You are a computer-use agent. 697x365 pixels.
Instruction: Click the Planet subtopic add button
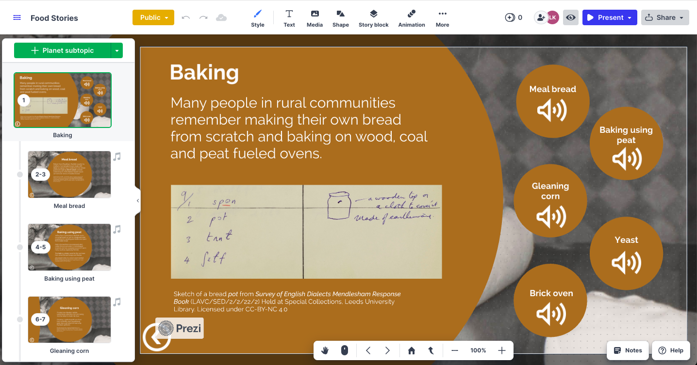pyautogui.click(x=63, y=50)
